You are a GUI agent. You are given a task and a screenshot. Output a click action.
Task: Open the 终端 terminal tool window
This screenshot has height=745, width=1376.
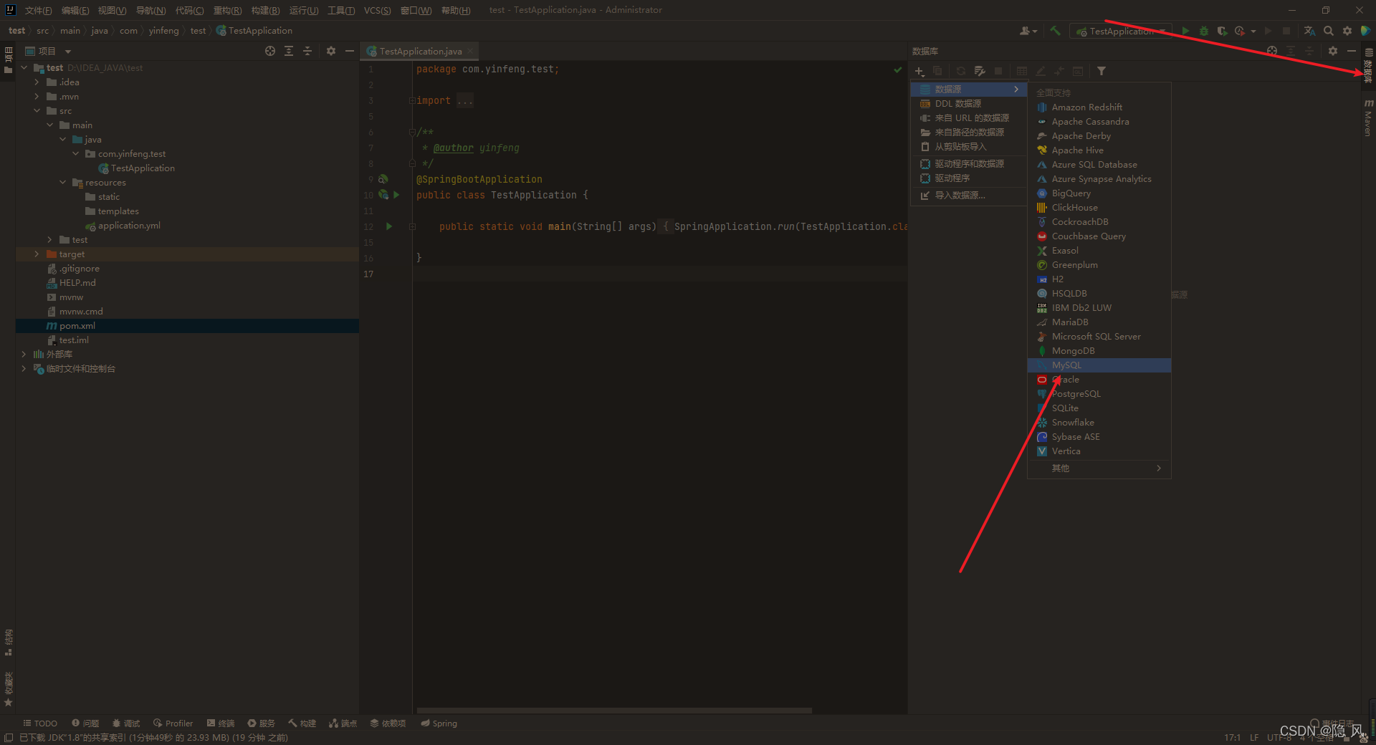click(221, 724)
